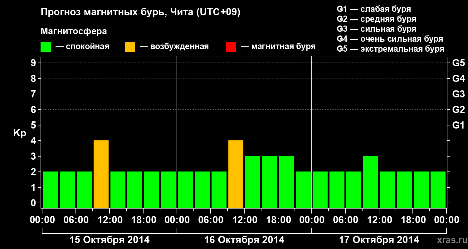Image resolution: width=468 pixels, height=249 pixels.
Task: Click 'G3 — сильная буря' legend line
Action: click(377, 29)
